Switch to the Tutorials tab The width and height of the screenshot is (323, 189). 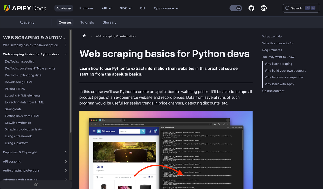[87, 22]
